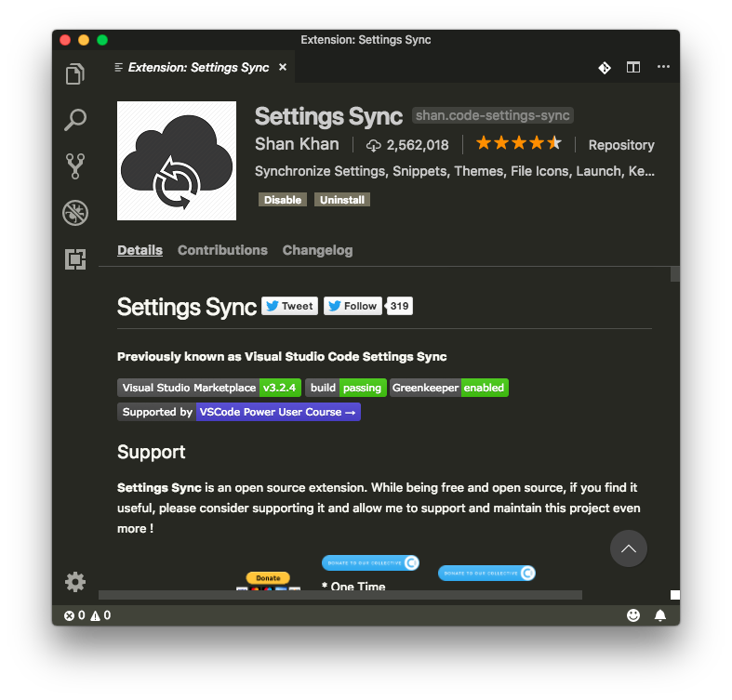Viewport: 732px width, 700px height.
Task: Disable the Settings Sync extension
Action: [x=283, y=200]
